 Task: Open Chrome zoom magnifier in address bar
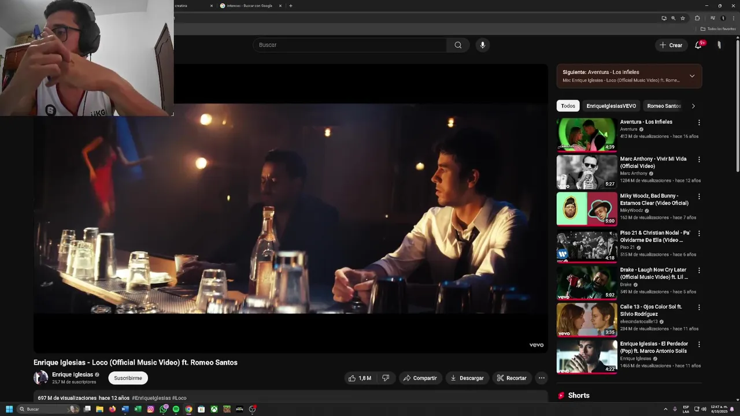pyautogui.click(x=673, y=18)
